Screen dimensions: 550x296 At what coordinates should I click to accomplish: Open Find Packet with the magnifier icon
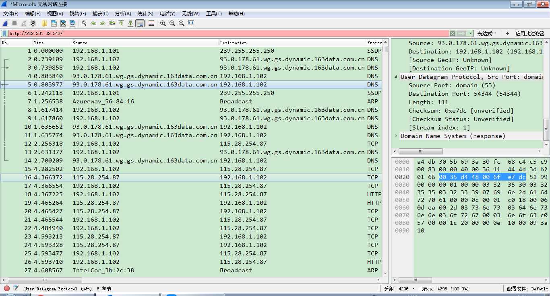coord(84,23)
